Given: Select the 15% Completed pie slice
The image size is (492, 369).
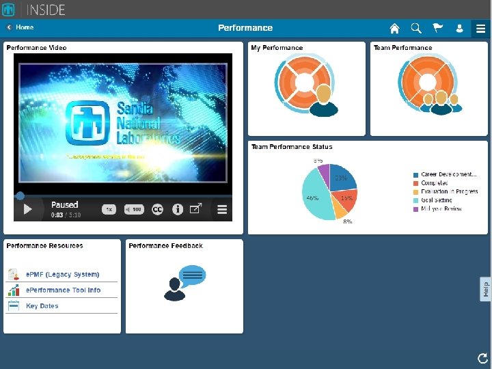Looking at the screenshot, I should [x=345, y=200].
